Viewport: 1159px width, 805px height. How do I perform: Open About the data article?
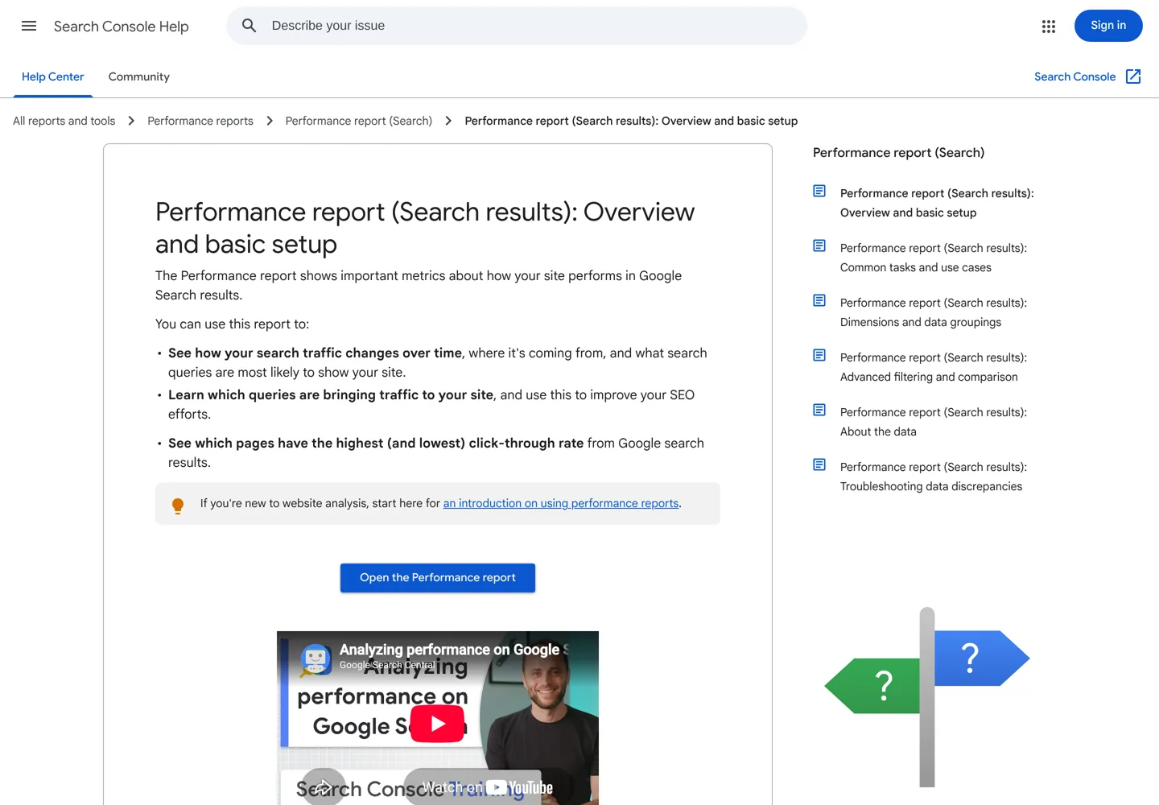pos(934,422)
